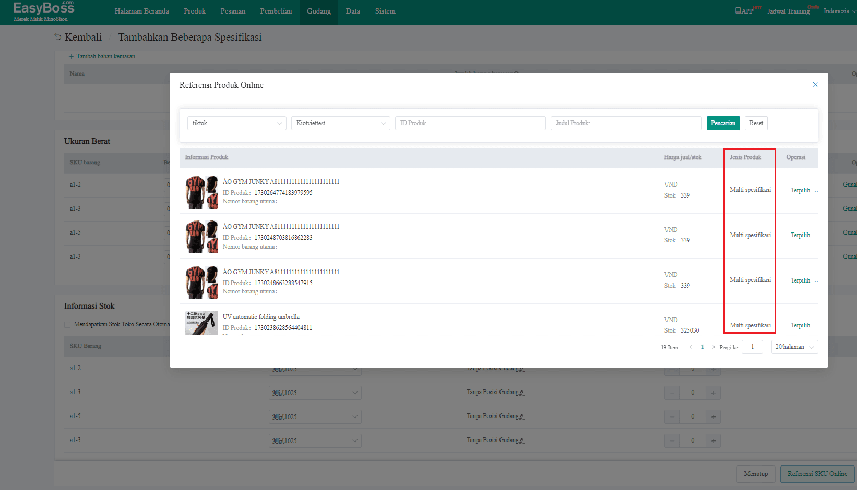Image resolution: width=857 pixels, height=490 pixels.
Task: Increase stock for a1-5 row
Action: pyautogui.click(x=713, y=416)
